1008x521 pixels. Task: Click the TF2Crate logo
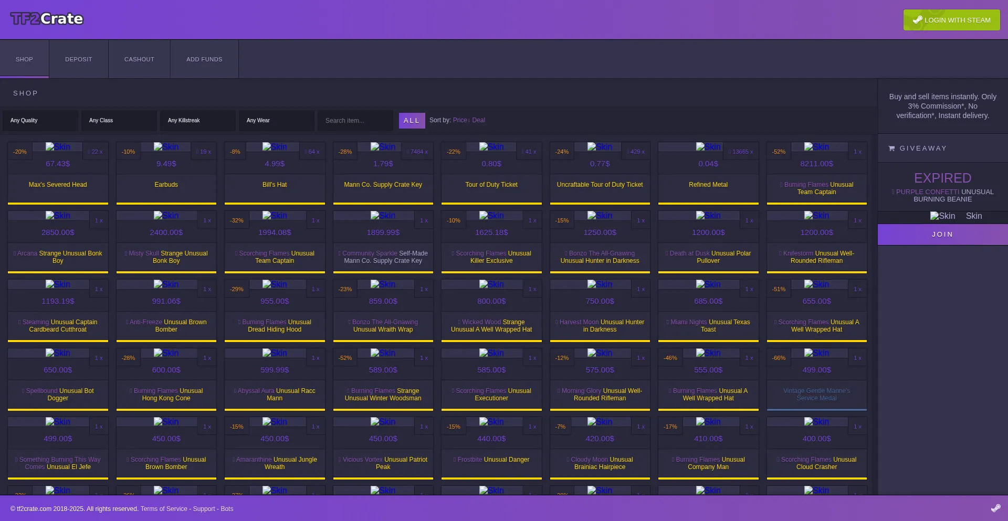point(47,19)
